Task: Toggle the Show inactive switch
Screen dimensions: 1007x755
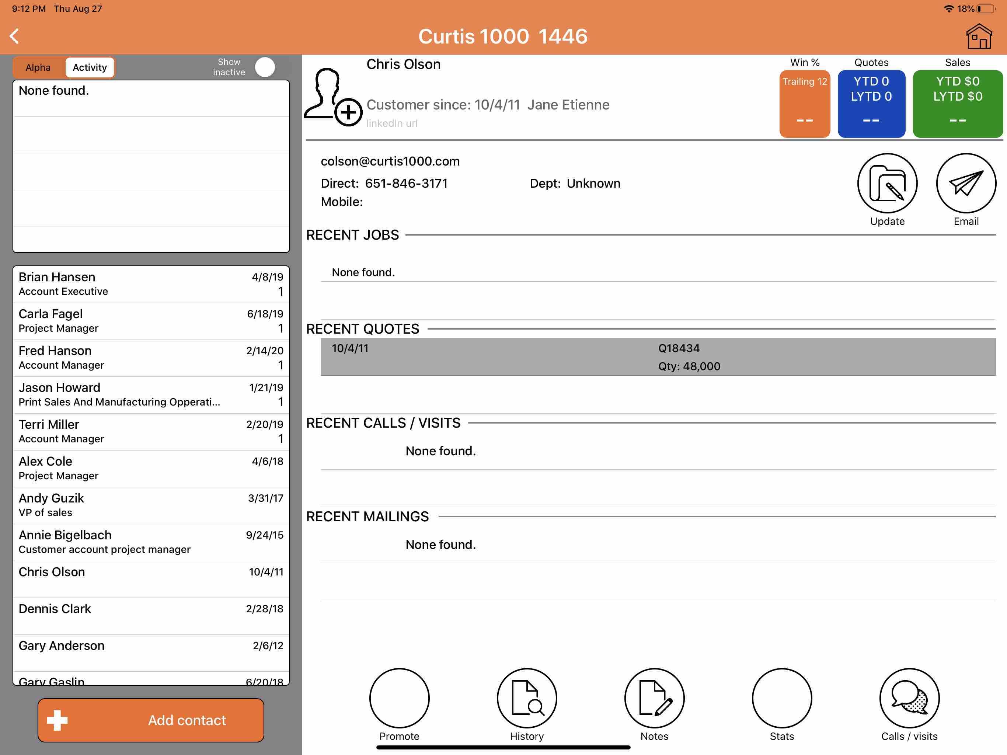Action: pyautogui.click(x=265, y=67)
